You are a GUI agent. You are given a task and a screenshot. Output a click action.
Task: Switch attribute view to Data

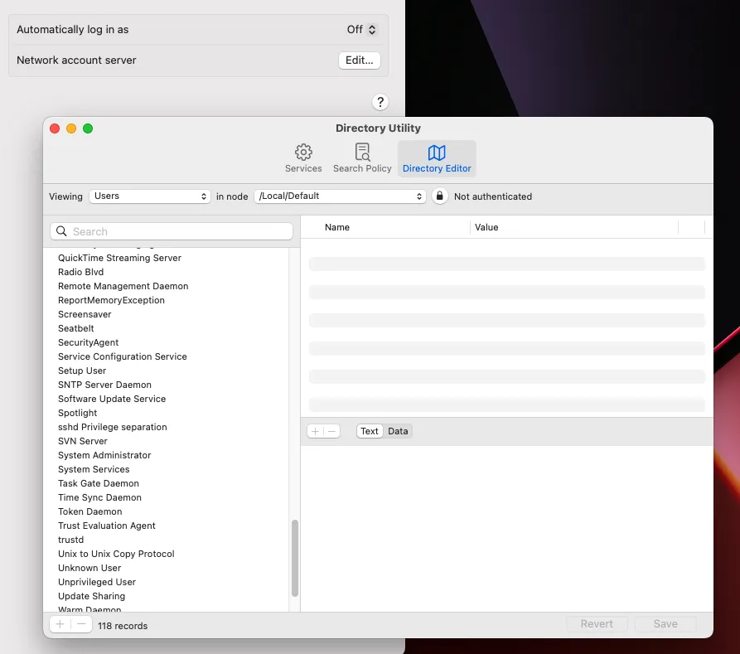click(x=397, y=430)
